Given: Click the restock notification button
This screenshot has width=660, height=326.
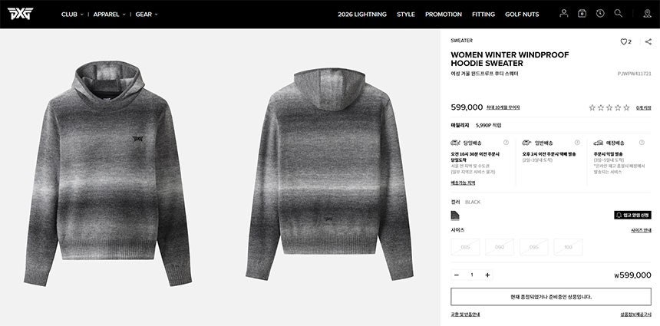Looking at the screenshot, I should 632,215.
